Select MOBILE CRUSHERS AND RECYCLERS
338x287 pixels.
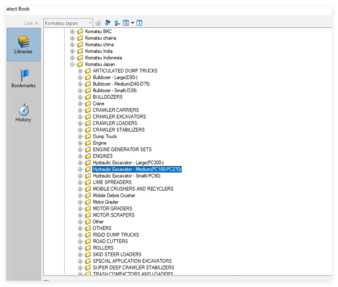pyautogui.click(x=133, y=189)
